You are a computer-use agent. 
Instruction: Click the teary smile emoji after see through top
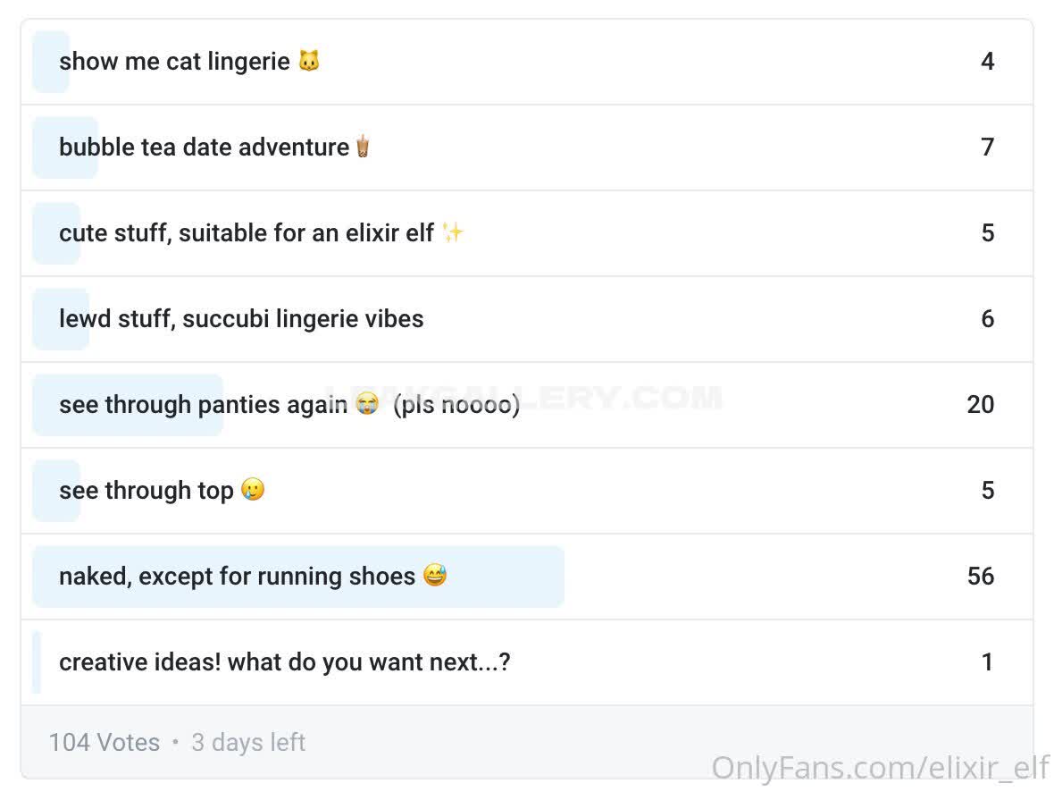point(253,489)
